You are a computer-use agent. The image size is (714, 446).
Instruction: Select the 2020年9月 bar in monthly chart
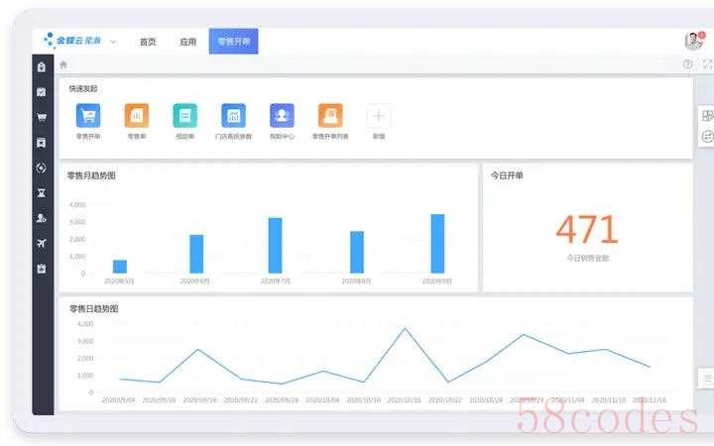[x=437, y=244]
